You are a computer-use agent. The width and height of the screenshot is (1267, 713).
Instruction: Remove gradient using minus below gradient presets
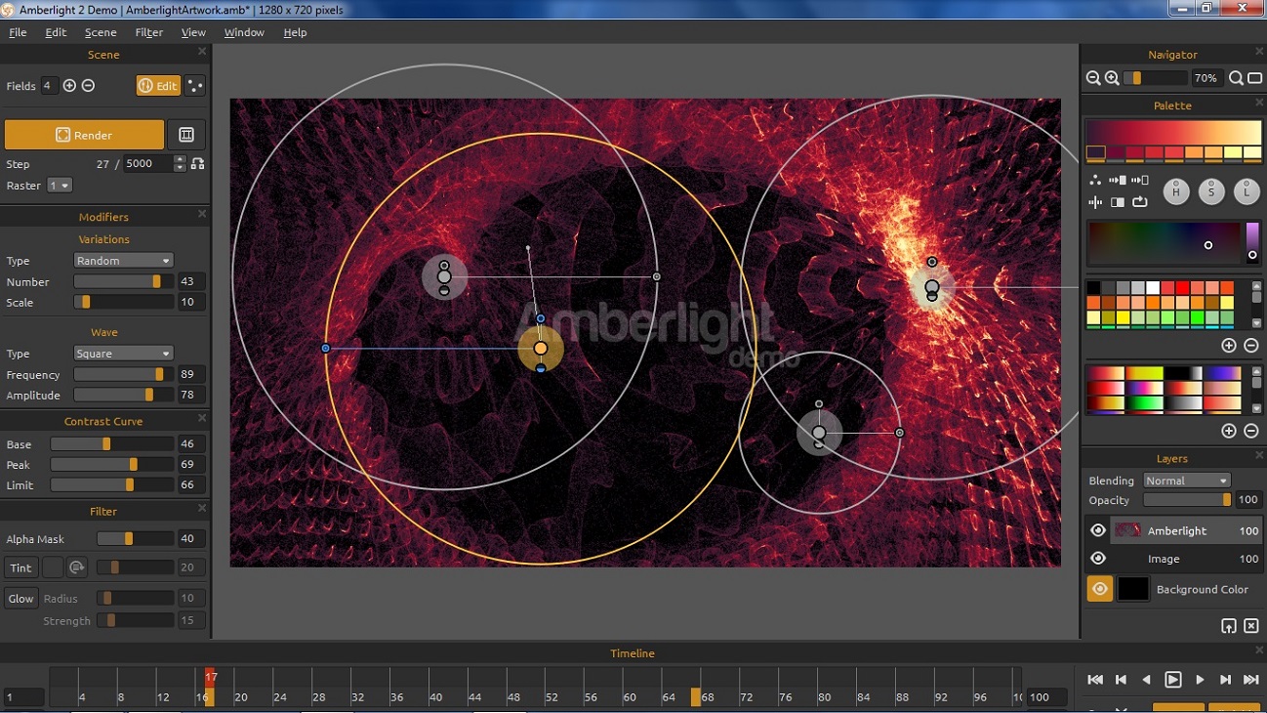pos(1251,431)
